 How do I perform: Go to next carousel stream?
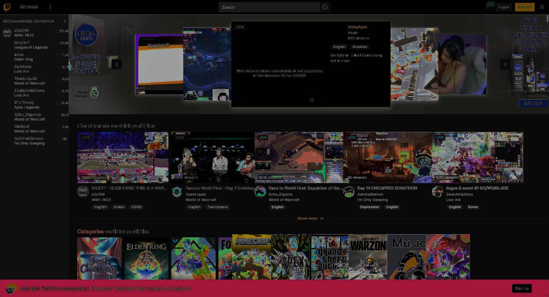point(505,64)
